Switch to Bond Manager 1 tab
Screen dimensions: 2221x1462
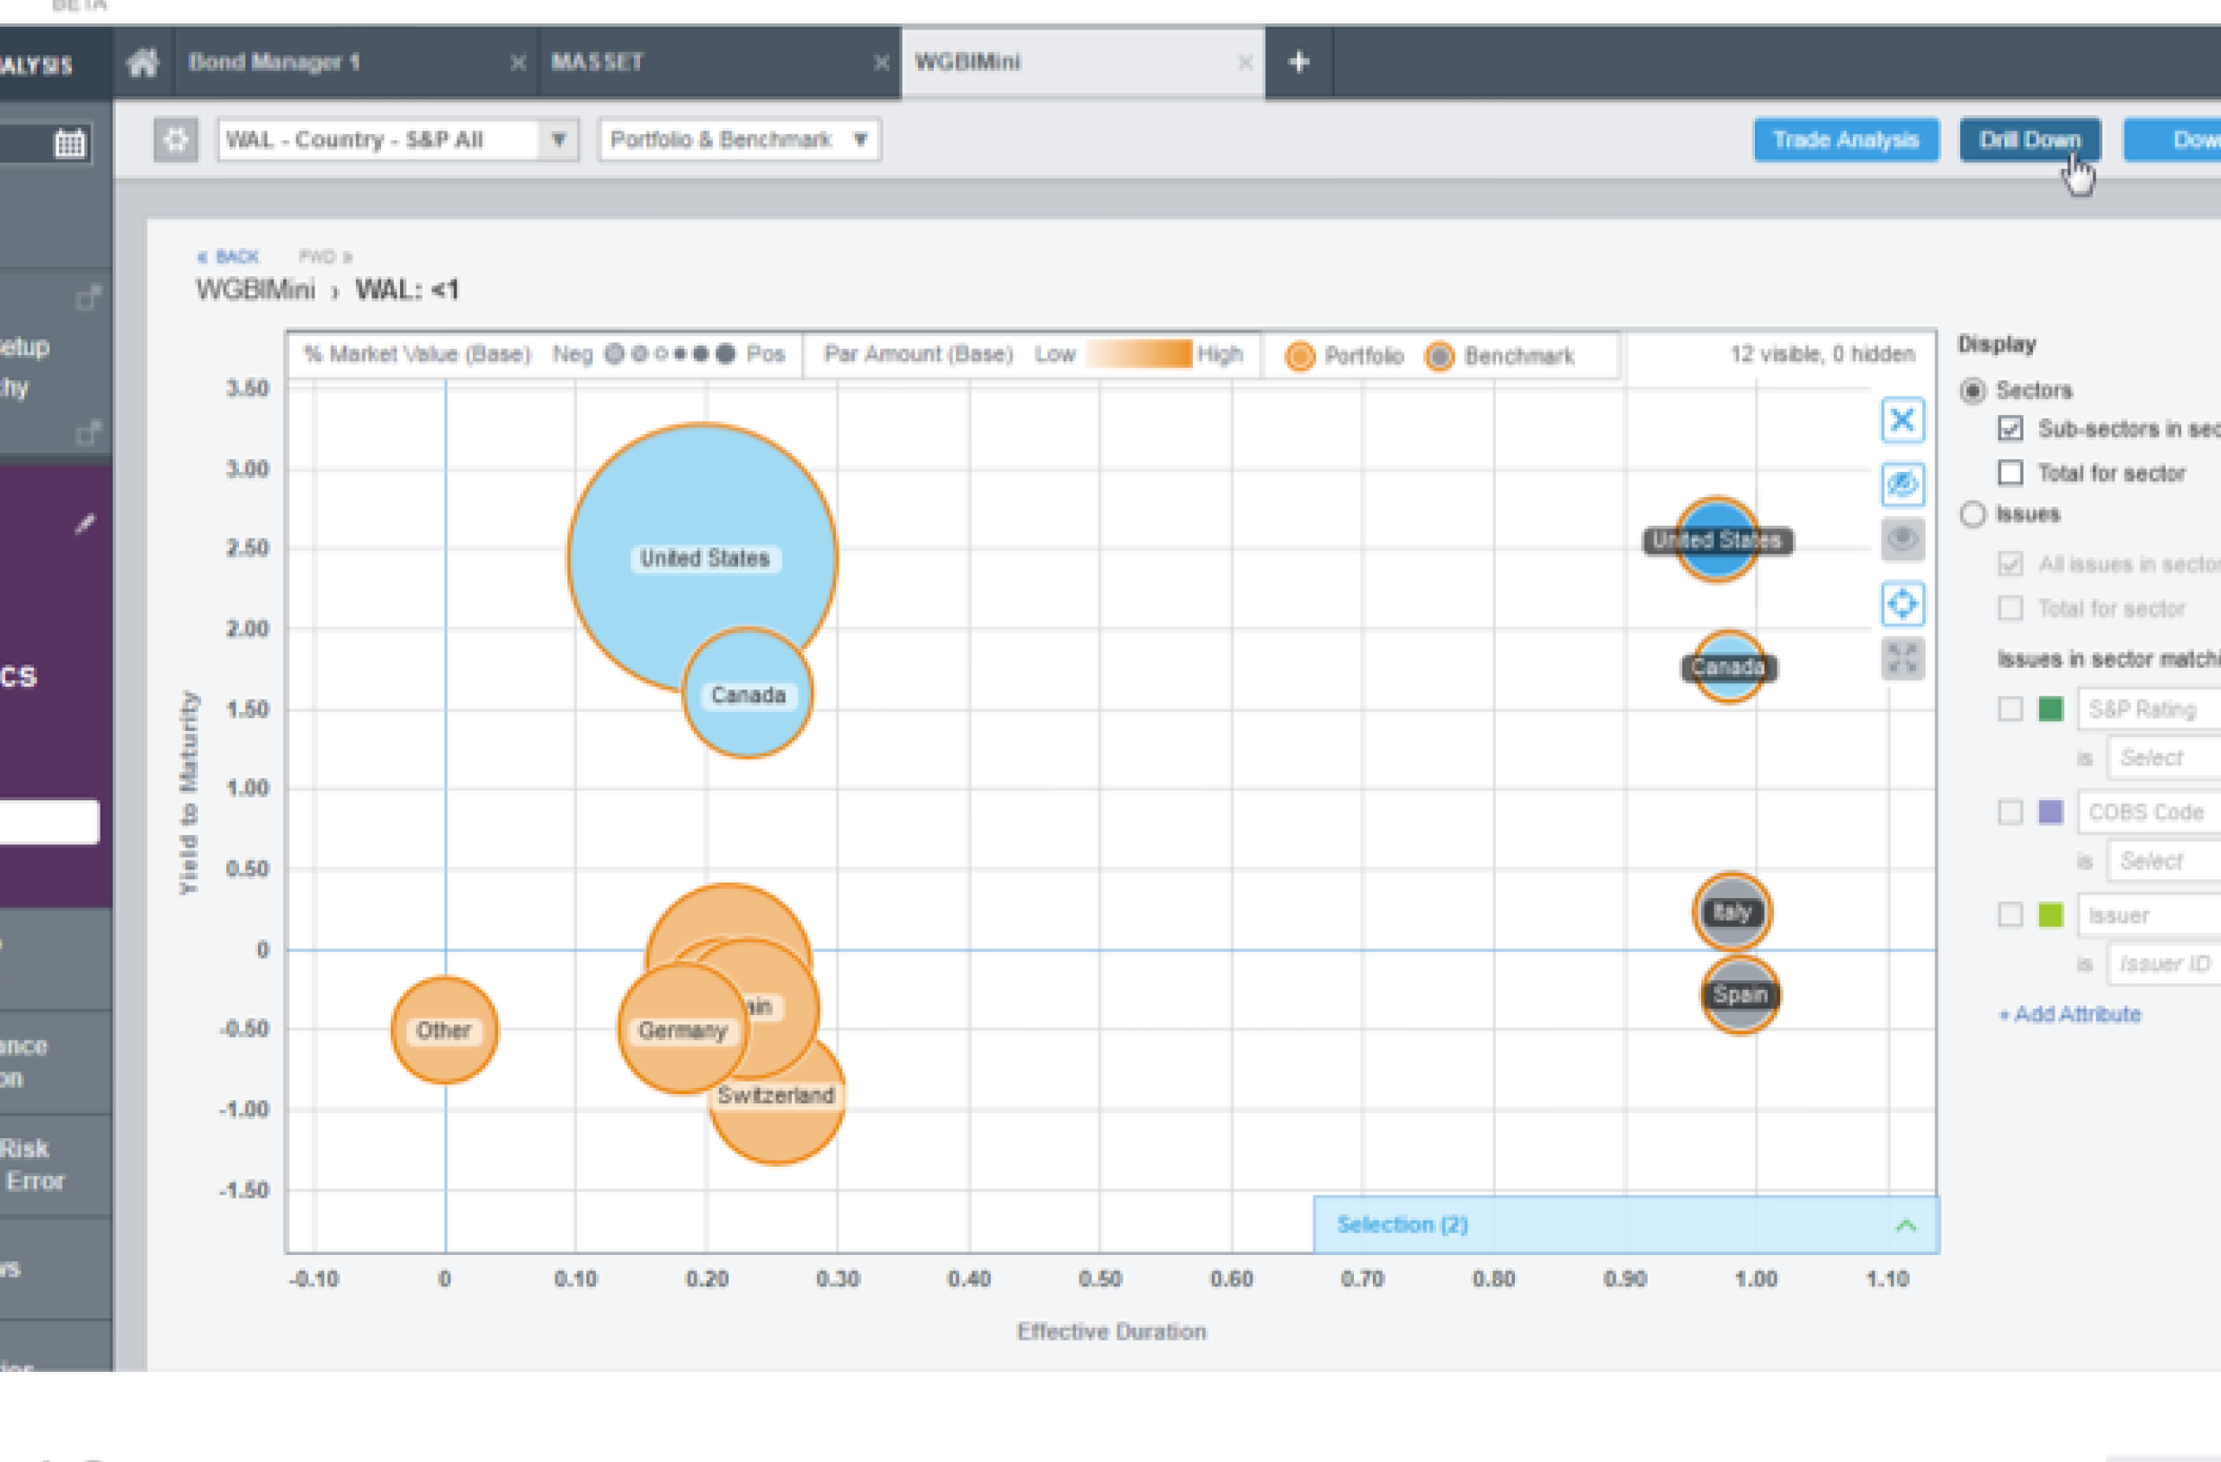coord(274,62)
